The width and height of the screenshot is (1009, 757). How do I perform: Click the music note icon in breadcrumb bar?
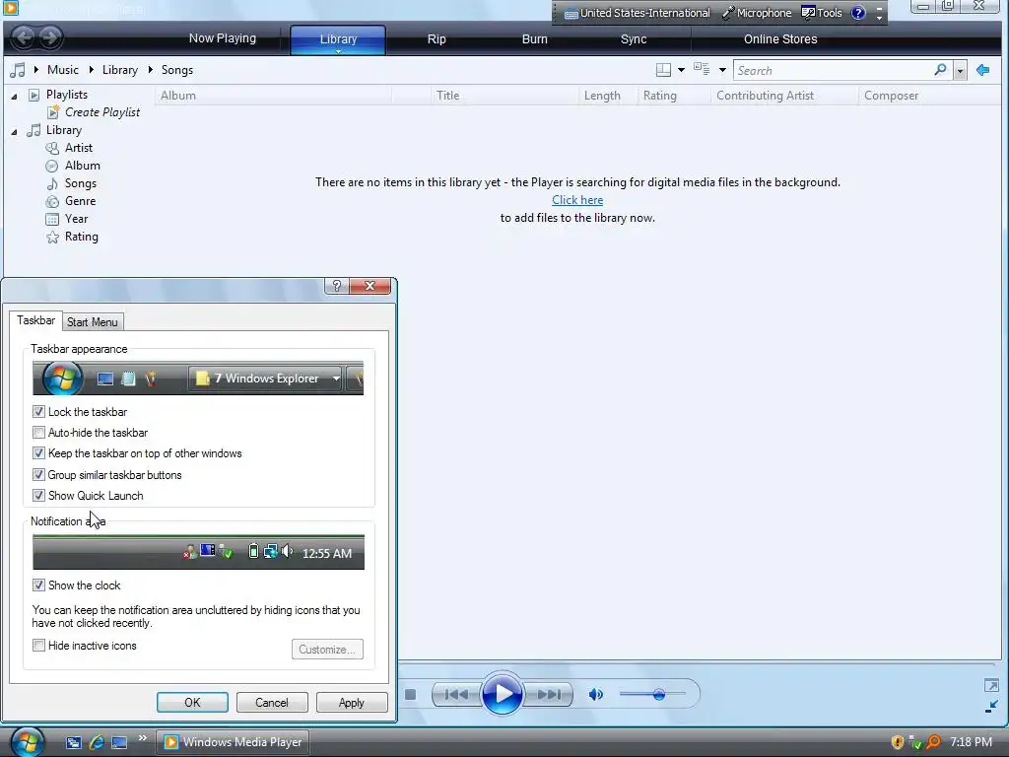[x=18, y=70]
